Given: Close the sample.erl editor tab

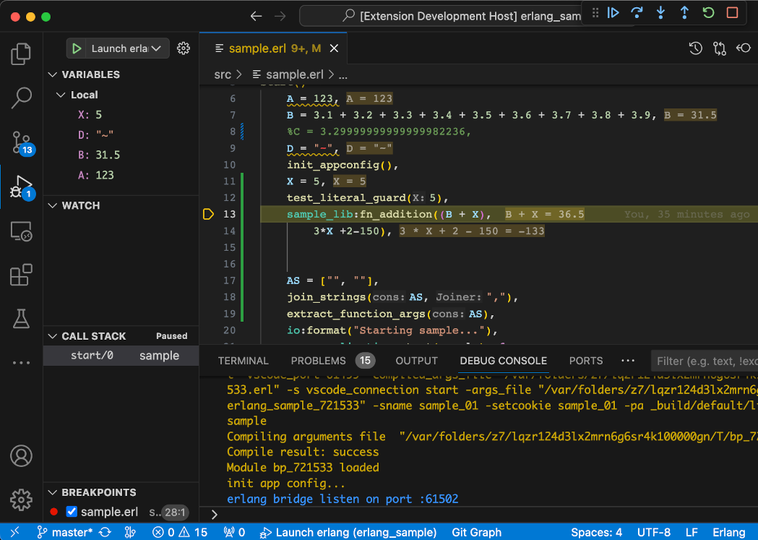Looking at the screenshot, I should 334,48.
